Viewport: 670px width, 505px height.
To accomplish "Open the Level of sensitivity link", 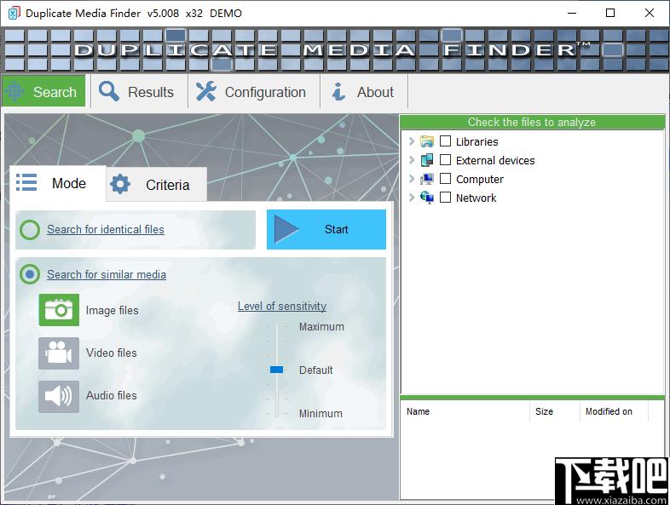I will pyautogui.click(x=281, y=307).
